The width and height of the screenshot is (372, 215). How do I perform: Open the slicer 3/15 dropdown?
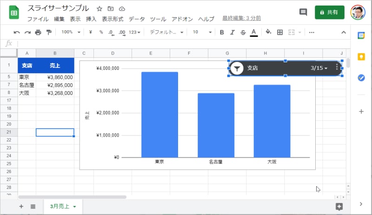319,68
